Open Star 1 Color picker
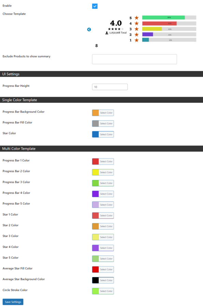Image resolution: width=203 pixels, height=308 pixels. (x=103, y=215)
